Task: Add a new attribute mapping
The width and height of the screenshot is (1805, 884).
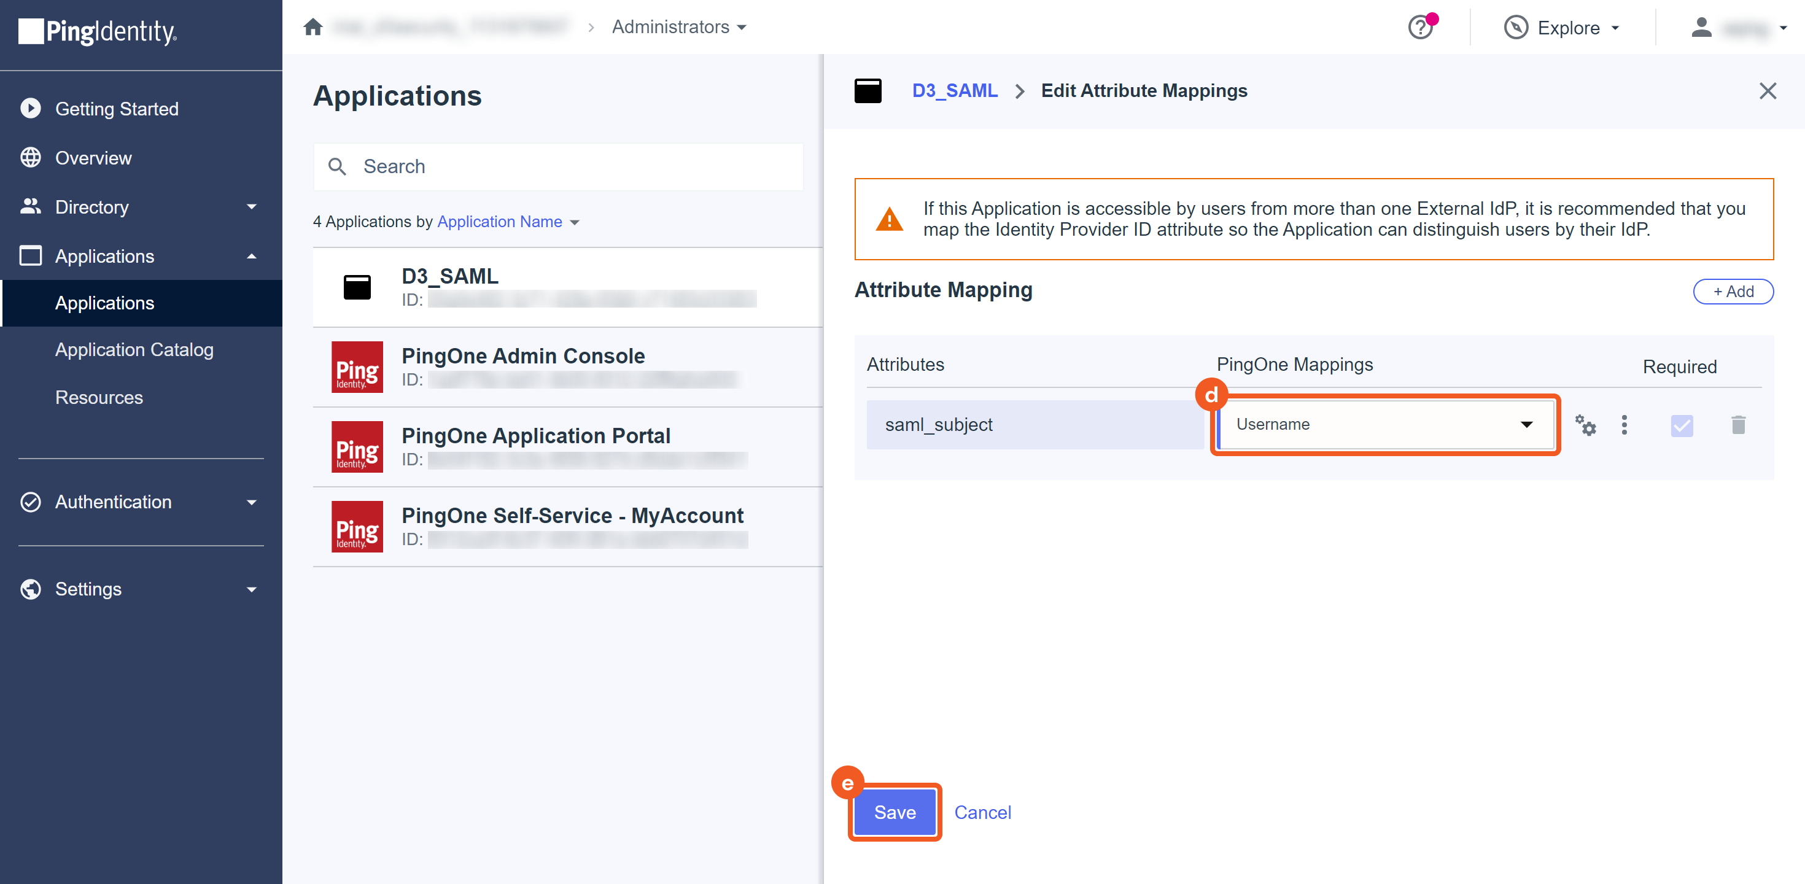Action: tap(1733, 292)
